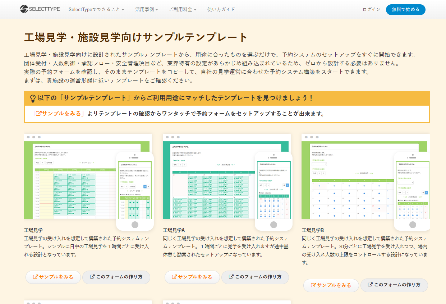This screenshot has width=446, height=304.
Task: Expand the ご利用料金 dropdown menu
Action: (x=183, y=9)
